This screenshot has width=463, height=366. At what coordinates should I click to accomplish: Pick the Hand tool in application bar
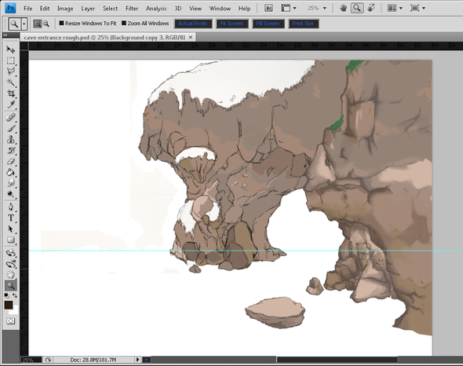[343, 9]
